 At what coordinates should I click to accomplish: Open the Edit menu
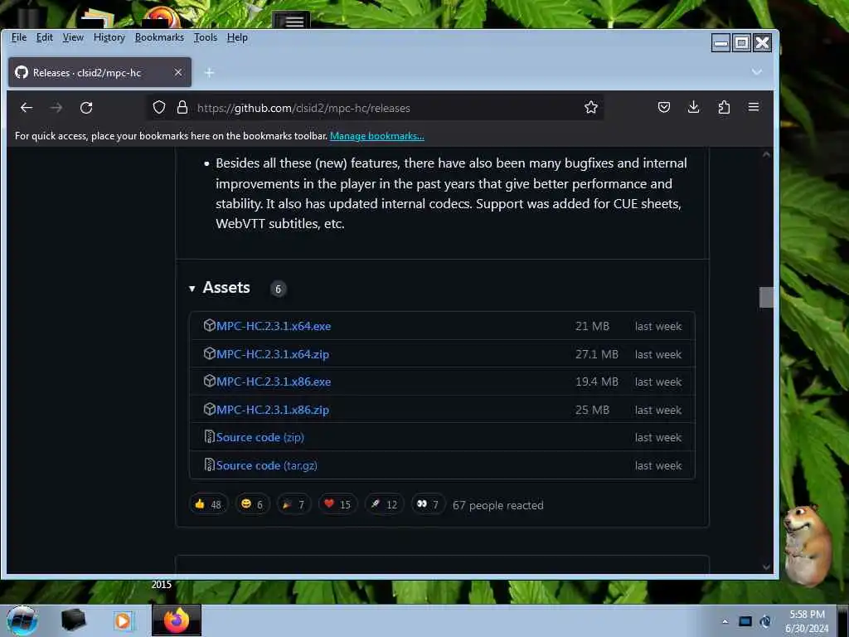click(x=45, y=37)
